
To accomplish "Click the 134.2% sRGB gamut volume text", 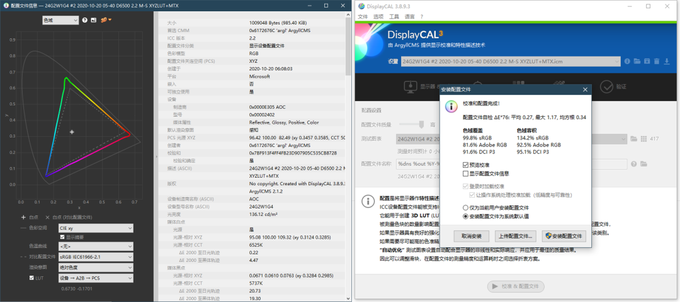I will (x=532, y=138).
